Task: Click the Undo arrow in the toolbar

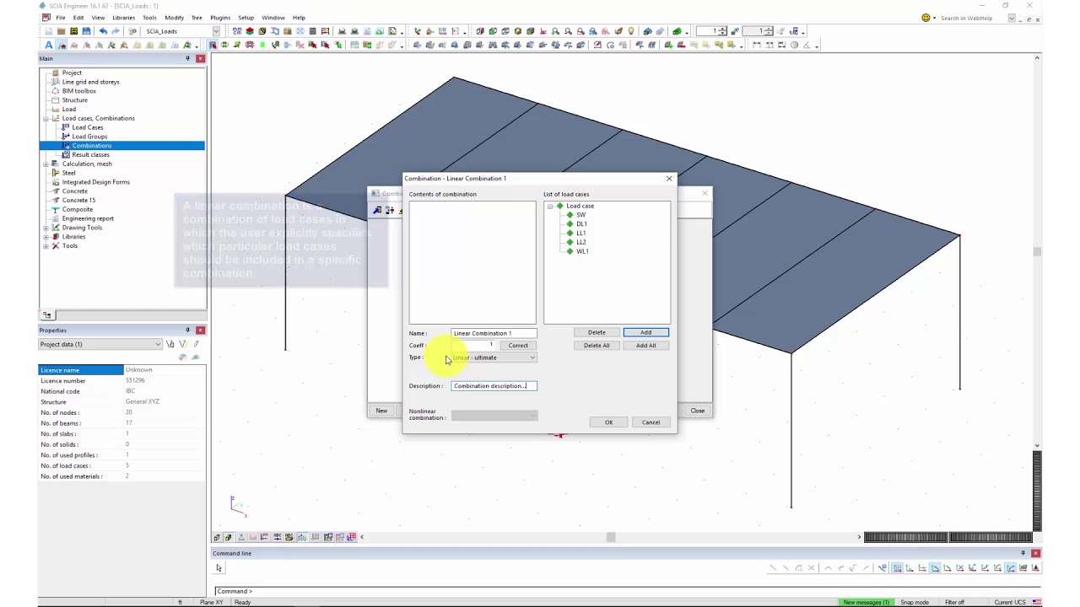Action: point(103,31)
